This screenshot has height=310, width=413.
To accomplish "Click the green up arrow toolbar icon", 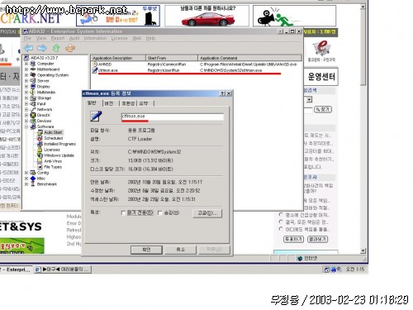I will (x=56, y=48).
